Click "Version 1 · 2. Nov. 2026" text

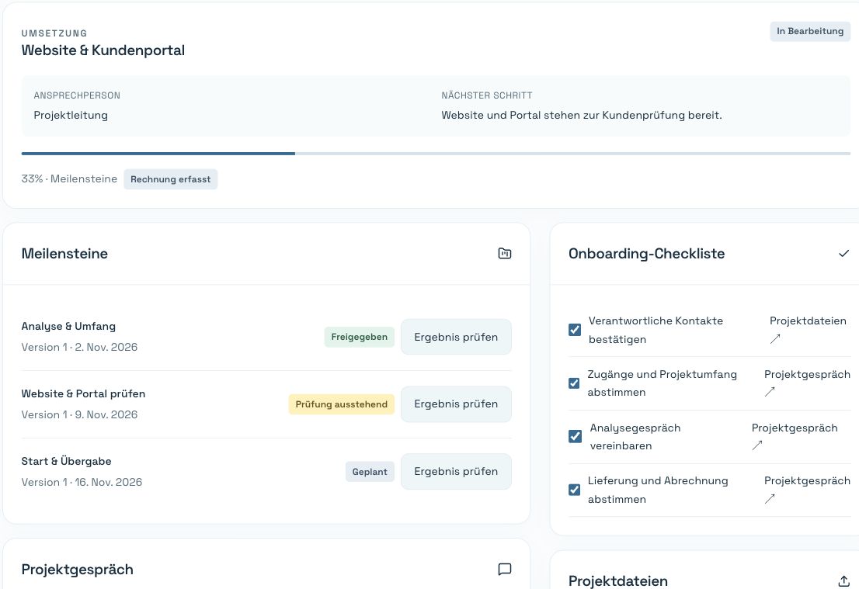tap(79, 347)
